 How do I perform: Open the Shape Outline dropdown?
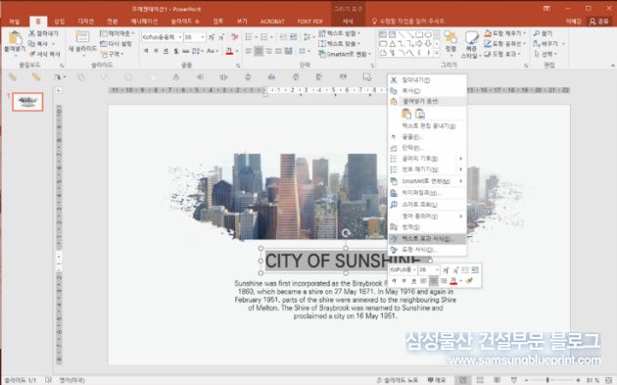point(504,43)
